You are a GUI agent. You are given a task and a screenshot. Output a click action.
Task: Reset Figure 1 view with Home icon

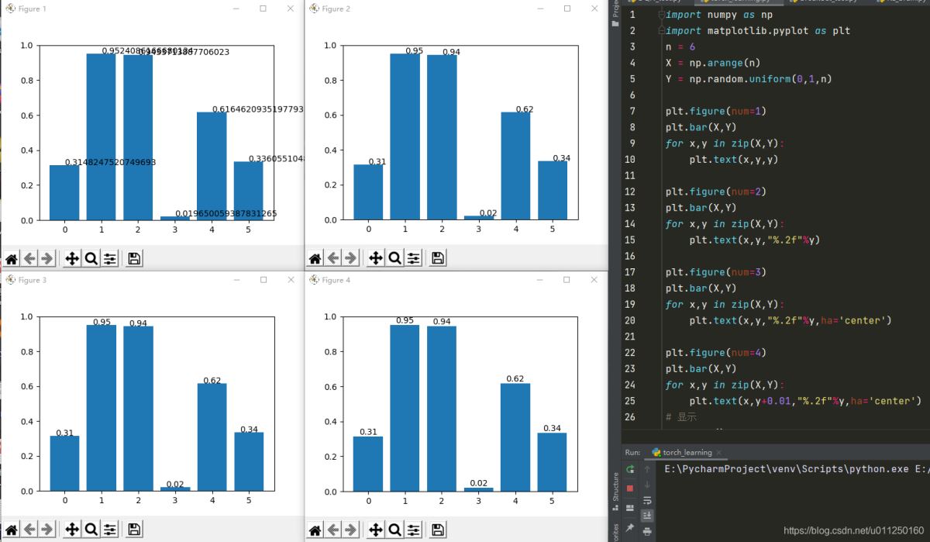(x=12, y=259)
